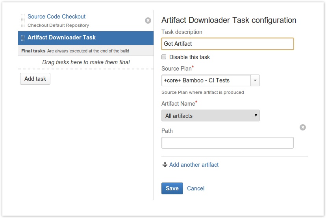The height and width of the screenshot is (218, 326).
Task: Click the Checkout Default Repository subtitle
Action: coord(58,25)
